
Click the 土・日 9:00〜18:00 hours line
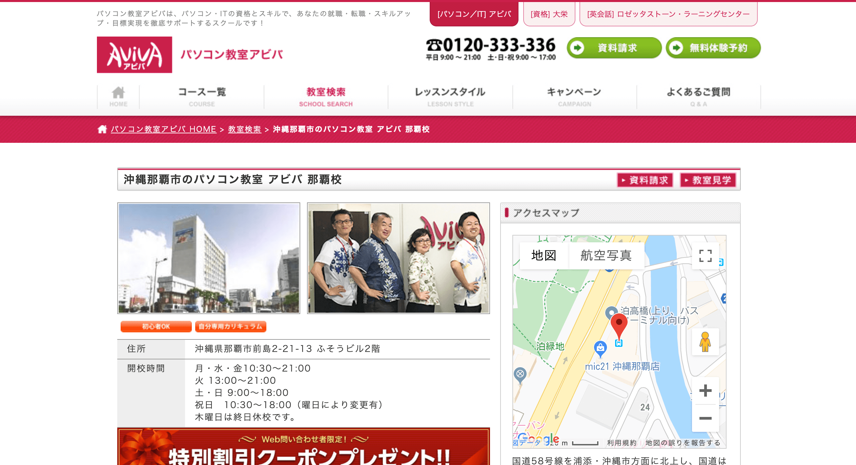(x=242, y=393)
